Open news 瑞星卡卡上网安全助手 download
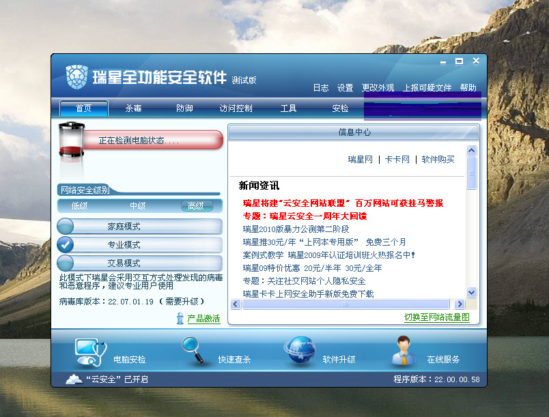Screen dimensions: 549x417 (308, 294)
